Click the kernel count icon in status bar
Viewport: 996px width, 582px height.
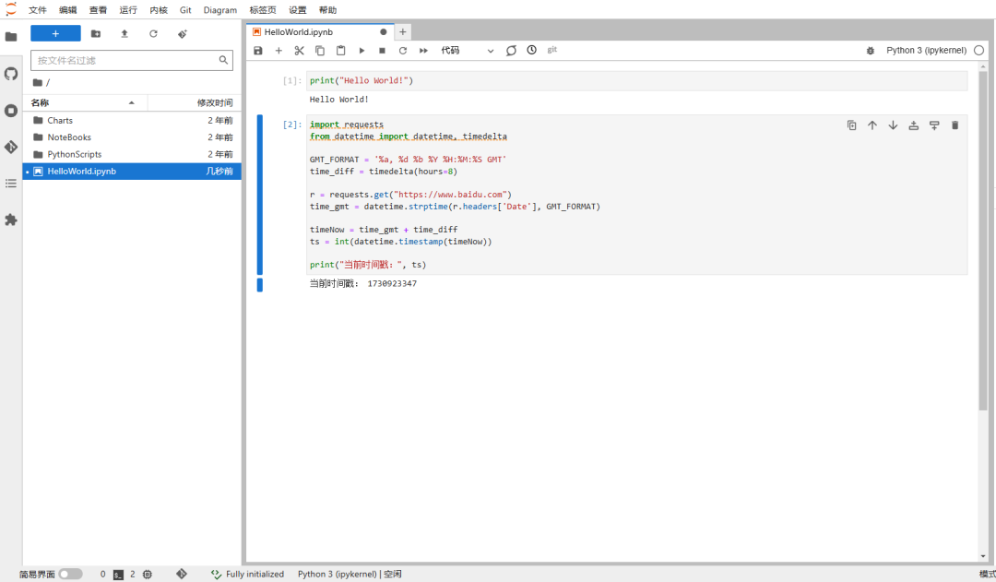tap(148, 575)
